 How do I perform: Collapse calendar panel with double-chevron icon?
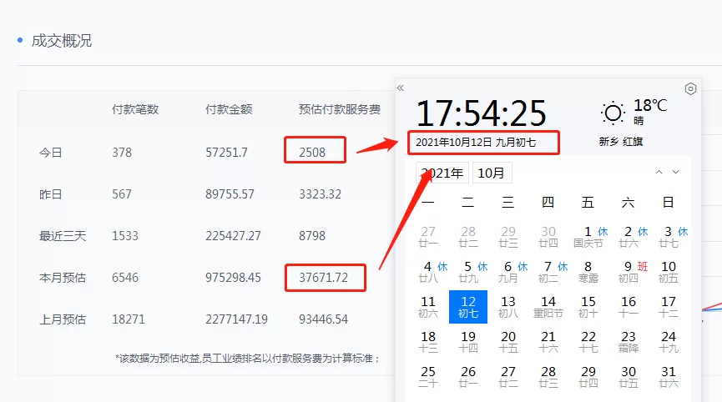pyautogui.click(x=401, y=88)
